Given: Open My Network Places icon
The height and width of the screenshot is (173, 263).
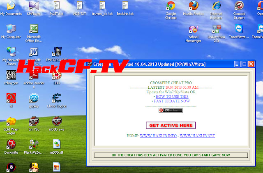Looking at the screenshot, I should point(11,56).
